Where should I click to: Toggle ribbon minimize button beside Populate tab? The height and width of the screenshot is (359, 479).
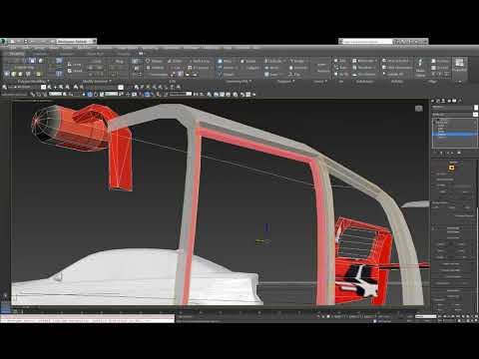pyautogui.click(x=141, y=53)
